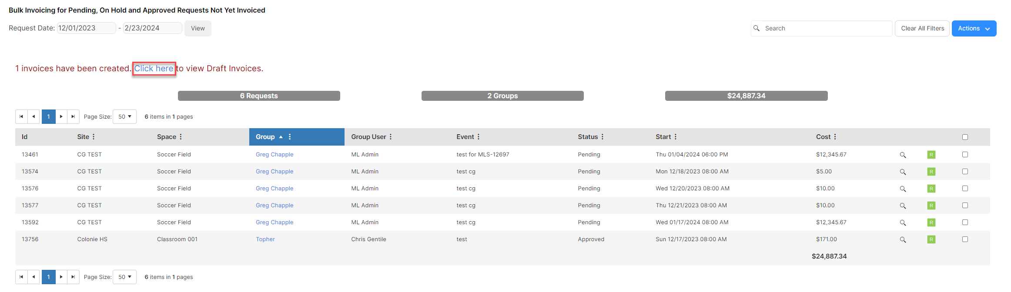Open Site column options menu

pyautogui.click(x=94, y=137)
